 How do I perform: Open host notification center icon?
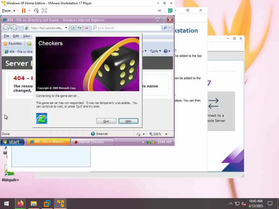[270, 204]
